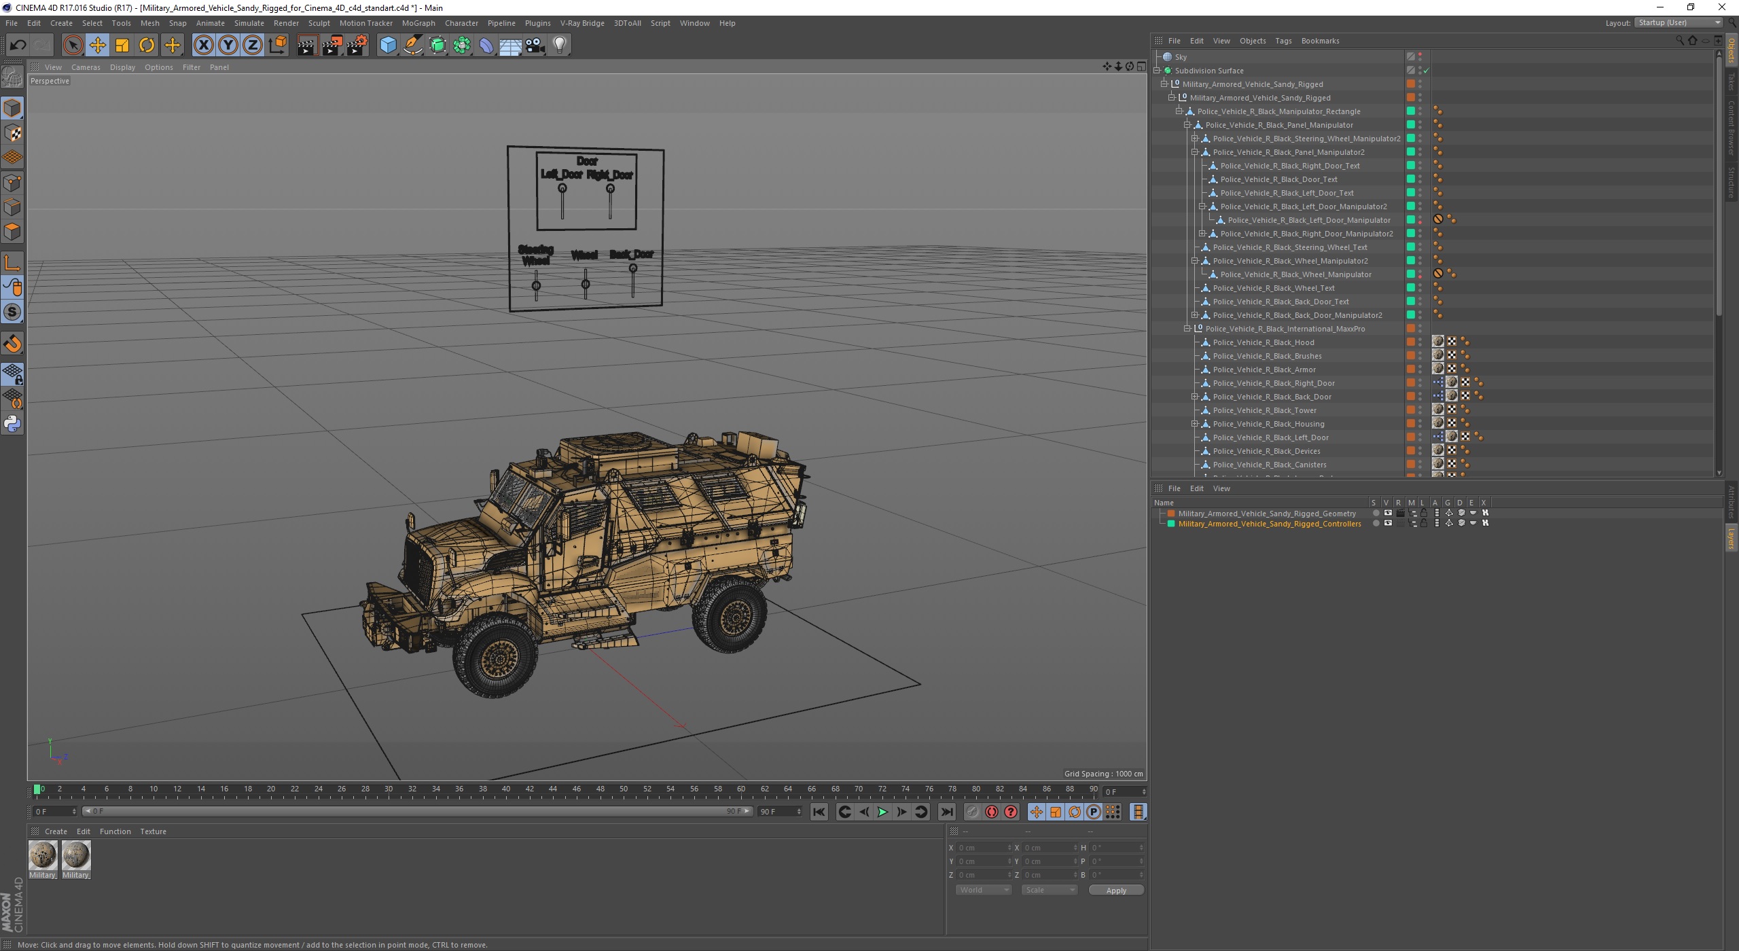Toggle X axis lock
This screenshot has width=1739, height=951.
coord(203,46)
